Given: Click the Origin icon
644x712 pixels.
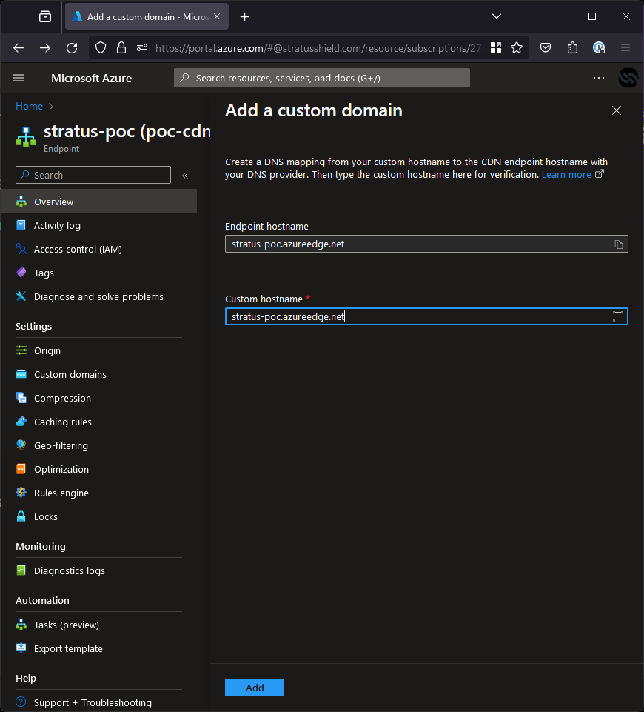Looking at the screenshot, I should 21,350.
